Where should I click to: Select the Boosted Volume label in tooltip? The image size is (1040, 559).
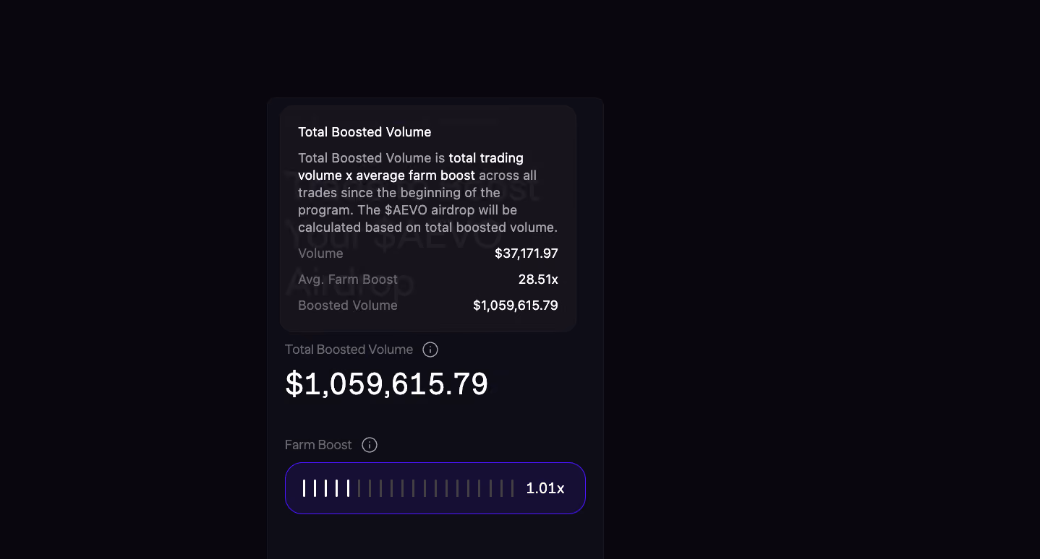click(x=348, y=305)
